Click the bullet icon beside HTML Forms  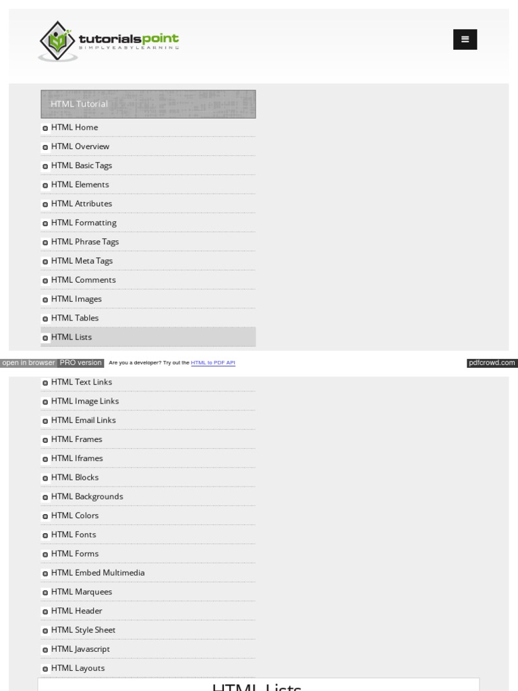(45, 554)
